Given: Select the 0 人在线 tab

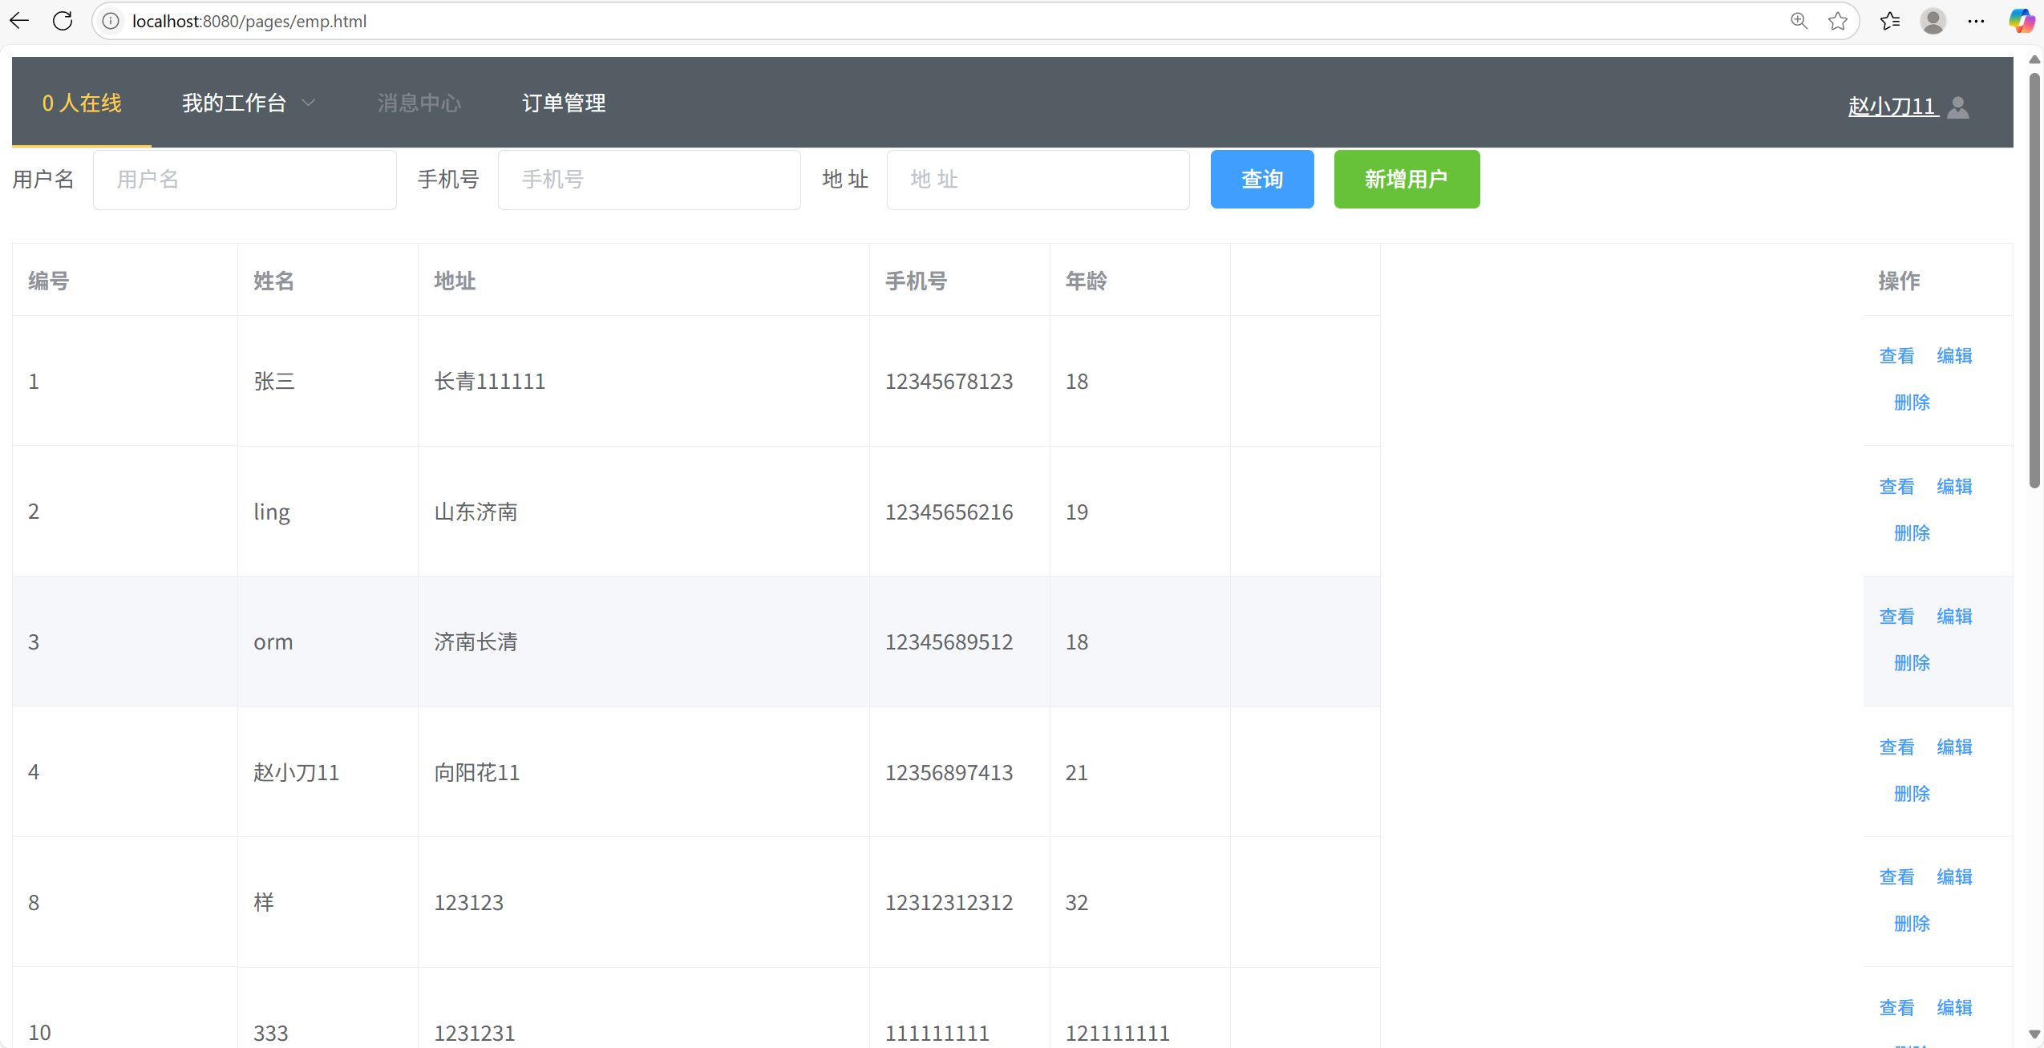Looking at the screenshot, I should 82,103.
